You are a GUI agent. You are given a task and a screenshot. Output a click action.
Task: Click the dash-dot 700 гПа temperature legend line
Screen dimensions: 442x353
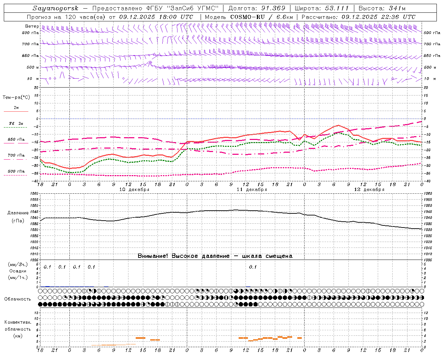pyautogui.click(x=16, y=159)
